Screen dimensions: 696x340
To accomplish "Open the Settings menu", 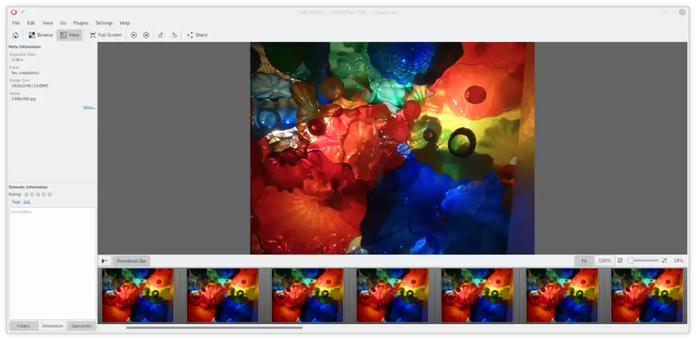I will click(x=104, y=23).
